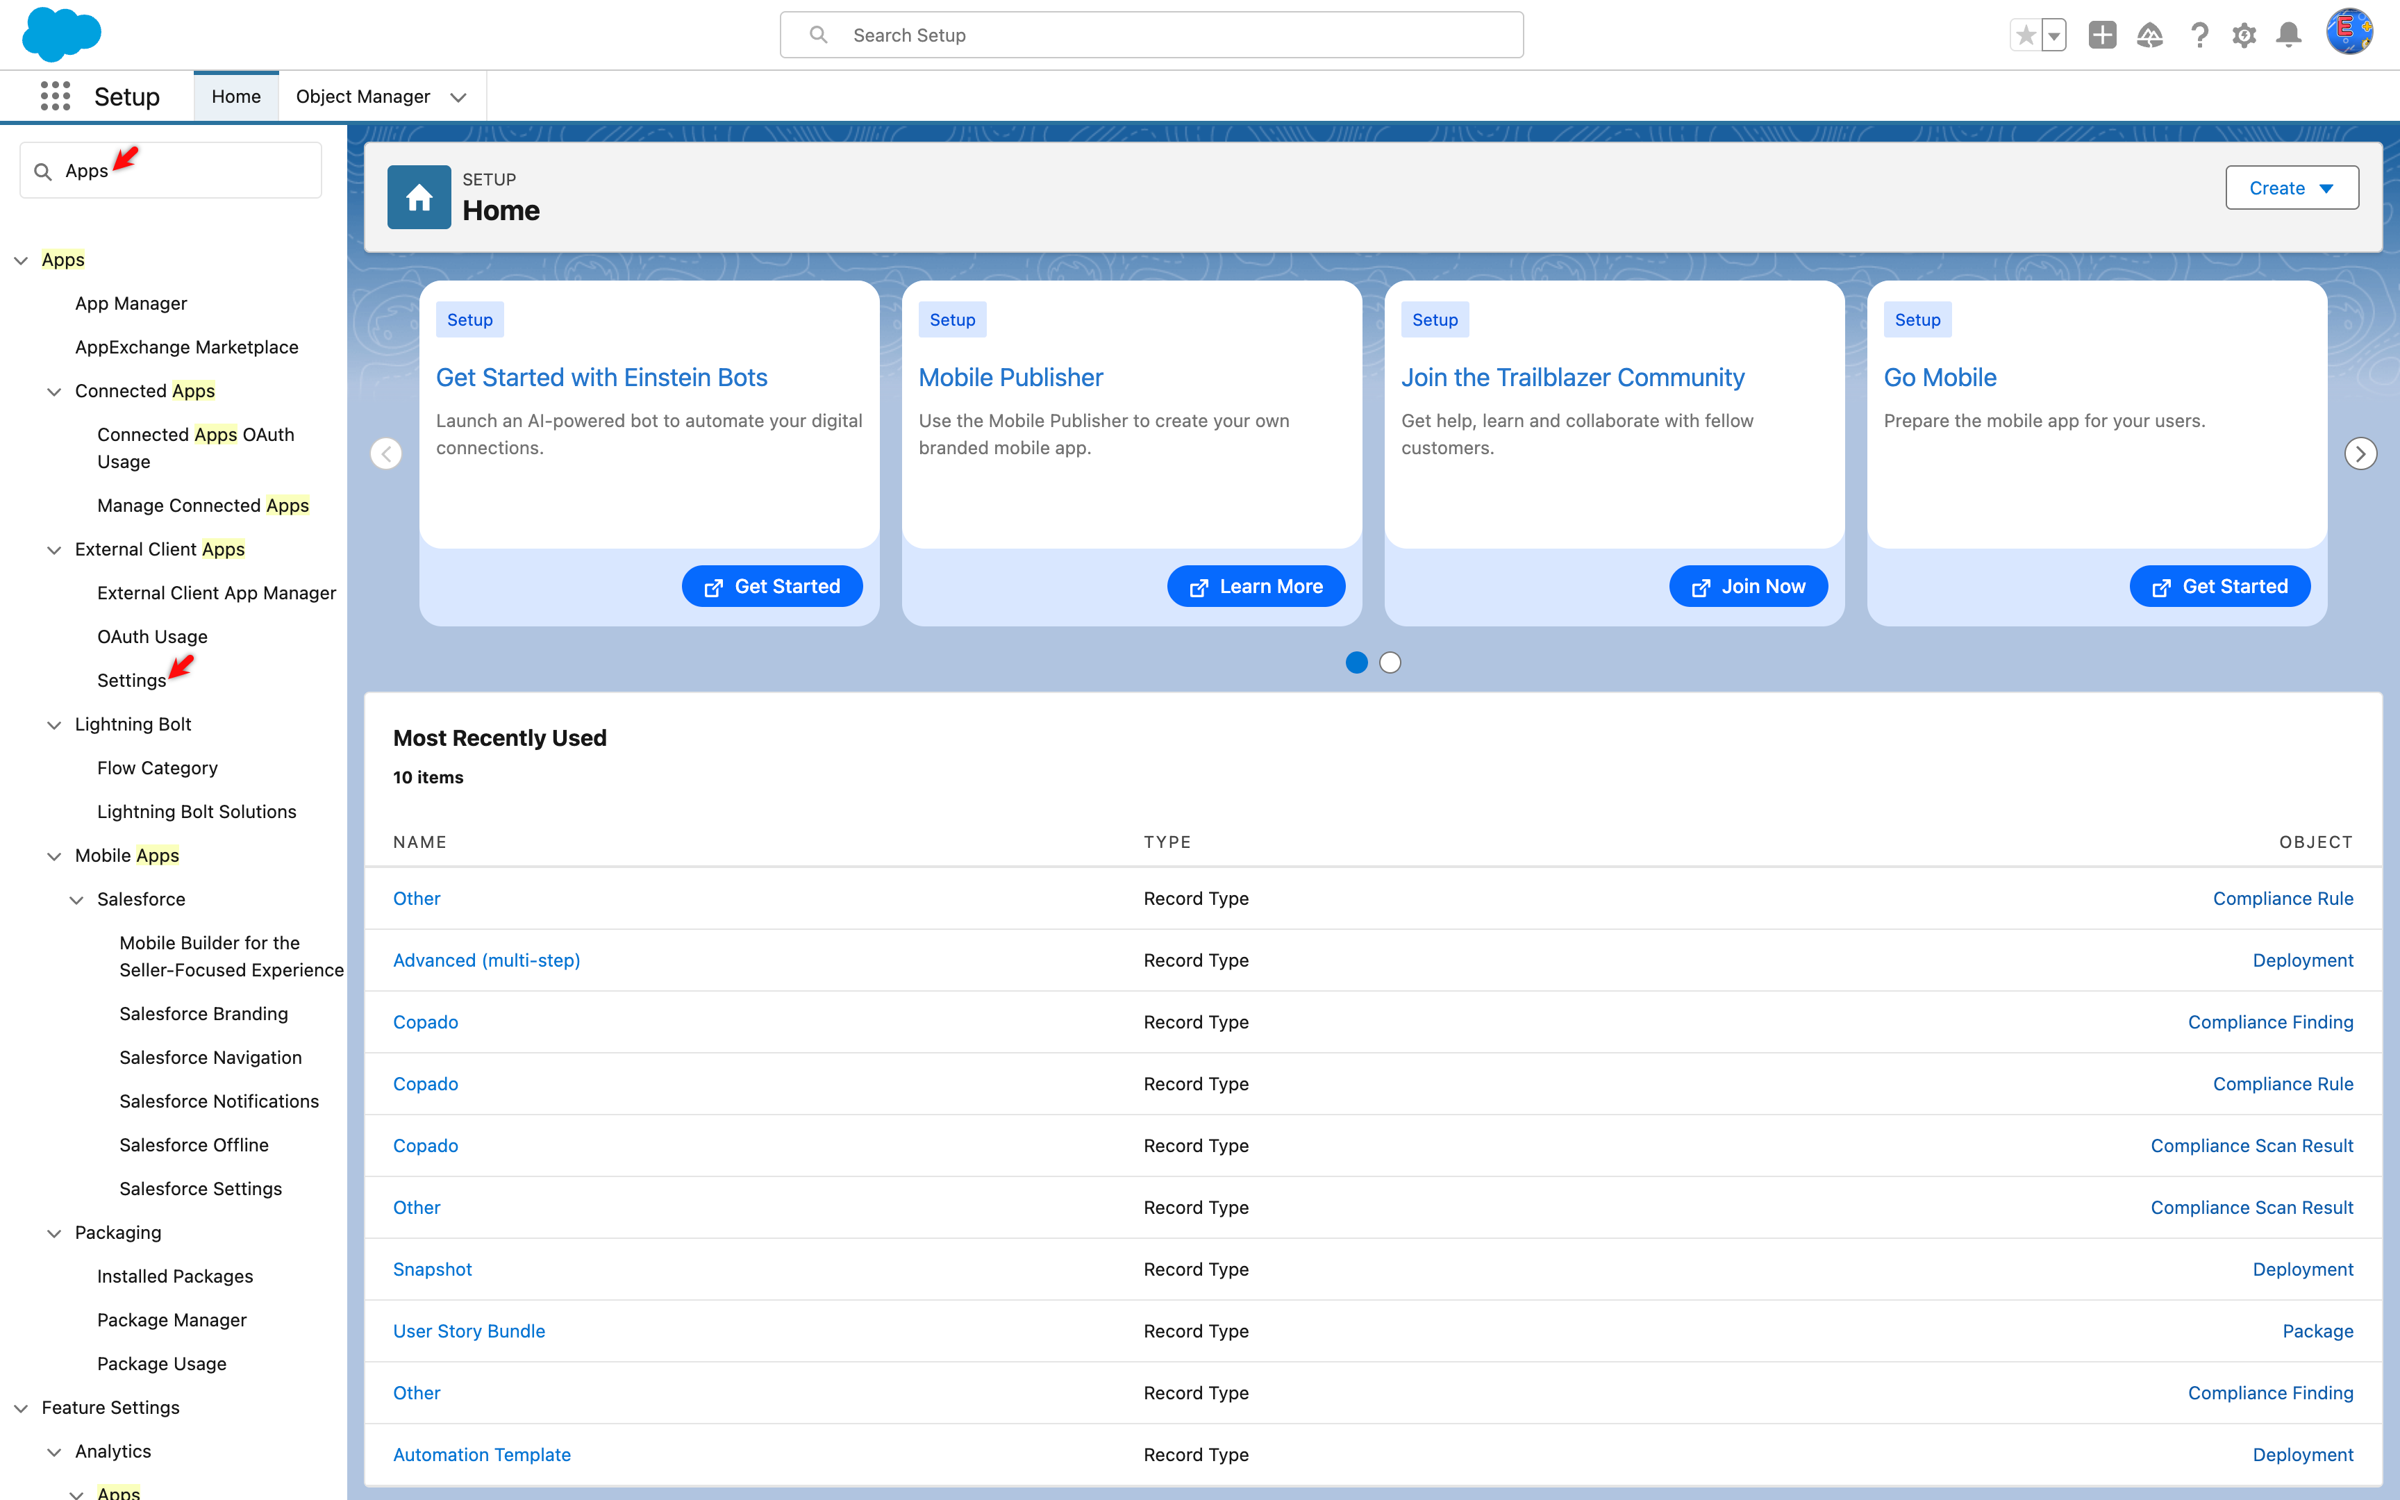Click the Salesforce cloud logo
The width and height of the screenshot is (2400, 1500).
62,35
